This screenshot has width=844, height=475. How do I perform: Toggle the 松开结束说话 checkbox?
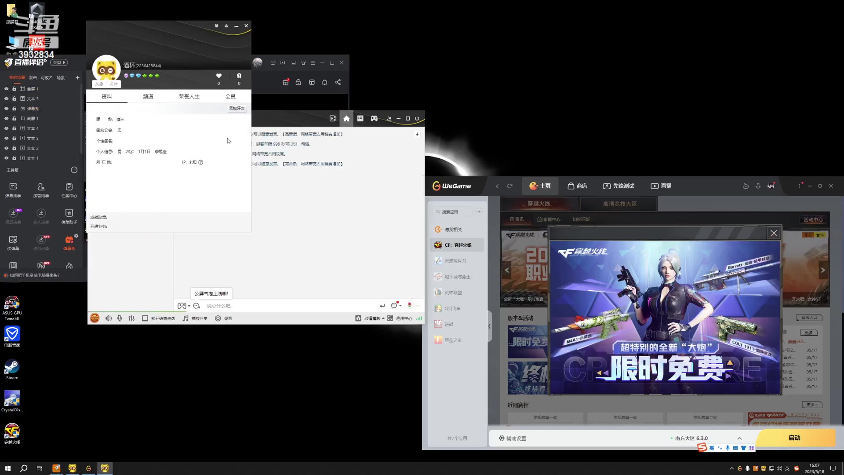(145, 318)
